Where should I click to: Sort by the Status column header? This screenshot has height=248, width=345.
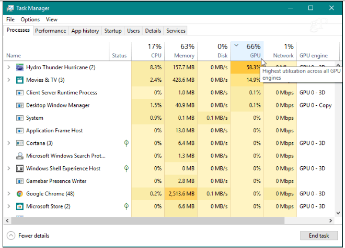click(x=120, y=51)
